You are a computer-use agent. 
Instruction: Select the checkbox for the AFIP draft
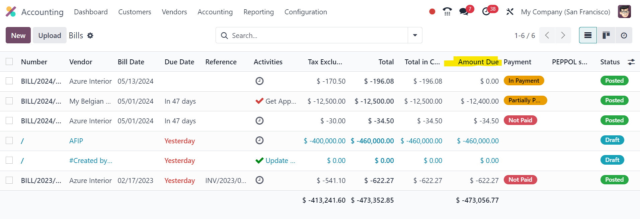(x=9, y=141)
